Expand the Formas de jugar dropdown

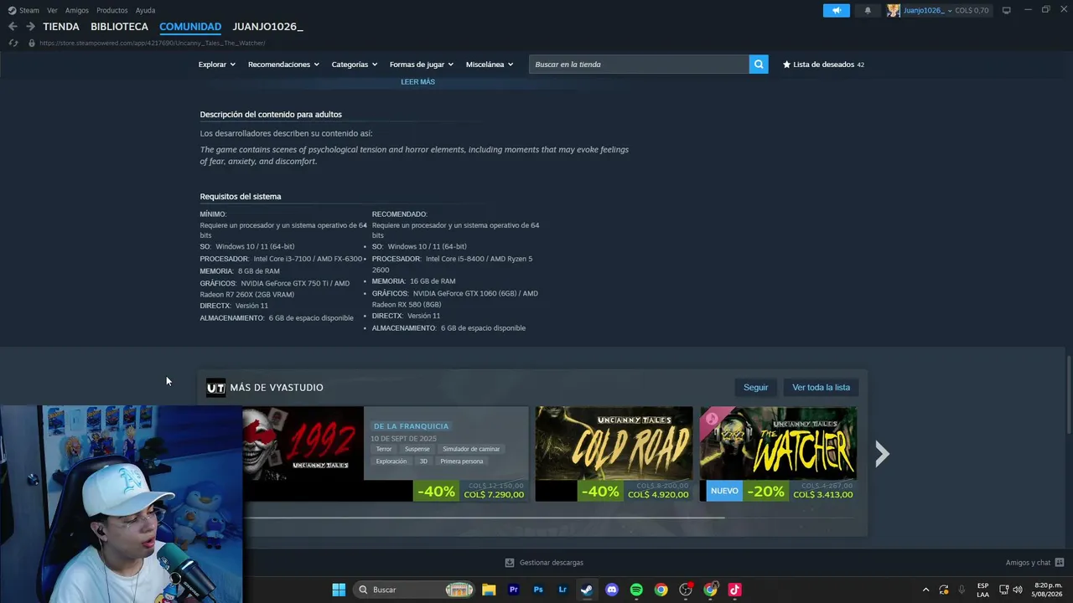[422, 64]
